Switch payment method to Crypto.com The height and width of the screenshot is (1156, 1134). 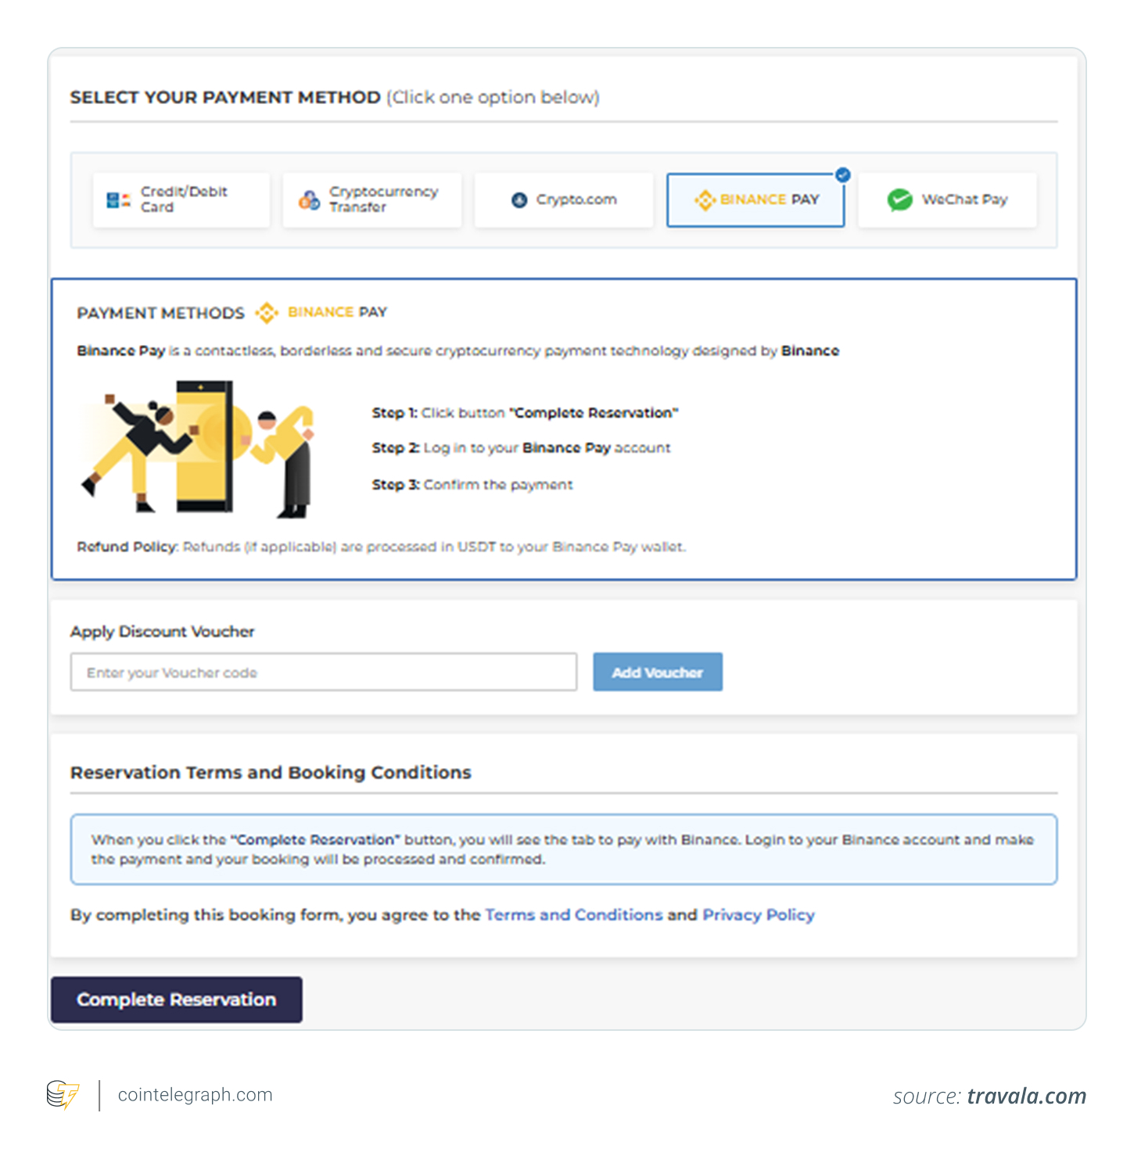pos(563,200)
